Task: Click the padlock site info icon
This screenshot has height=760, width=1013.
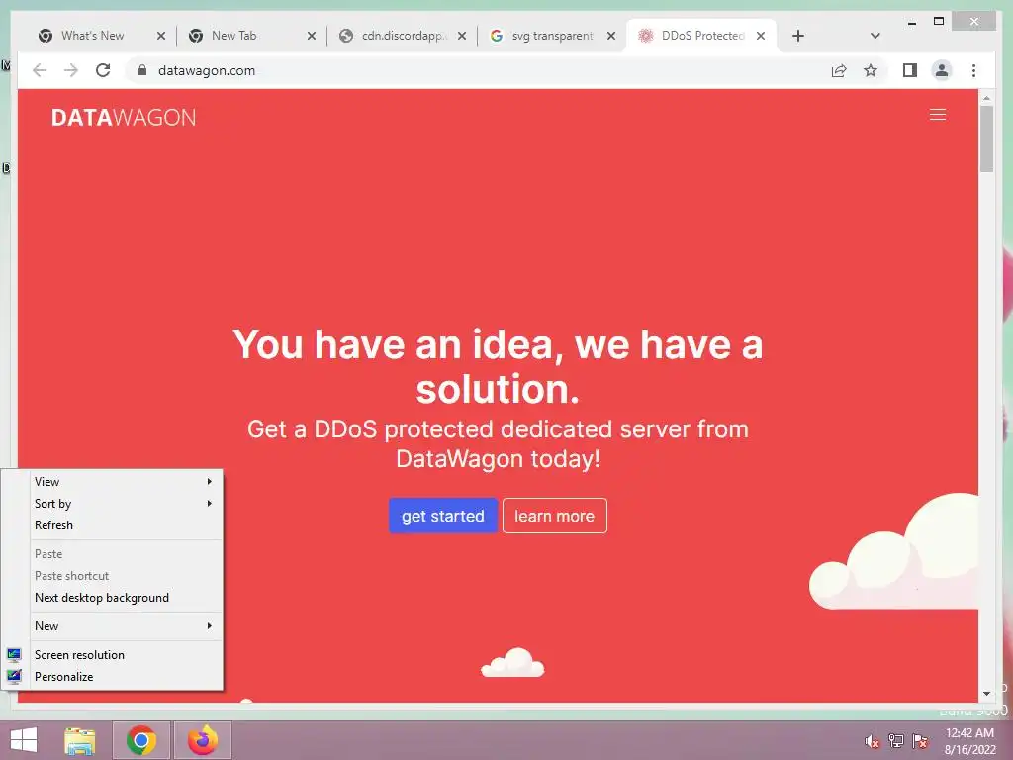Action: click(142, 70)
